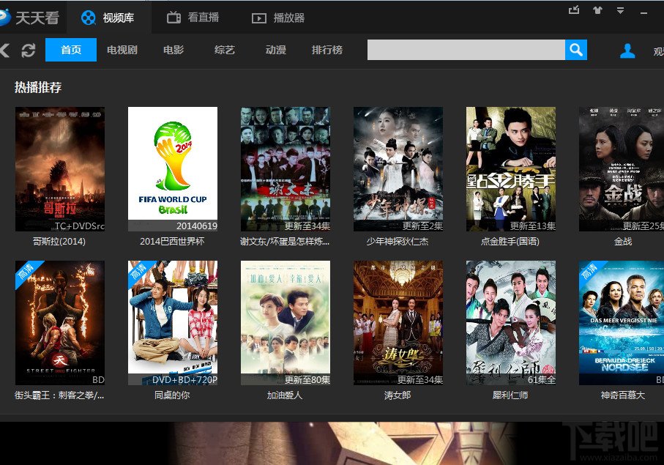Viewport: 664px width, 465px height.
Task: Switch to the 播放器 tab
Action: point(277,18)
